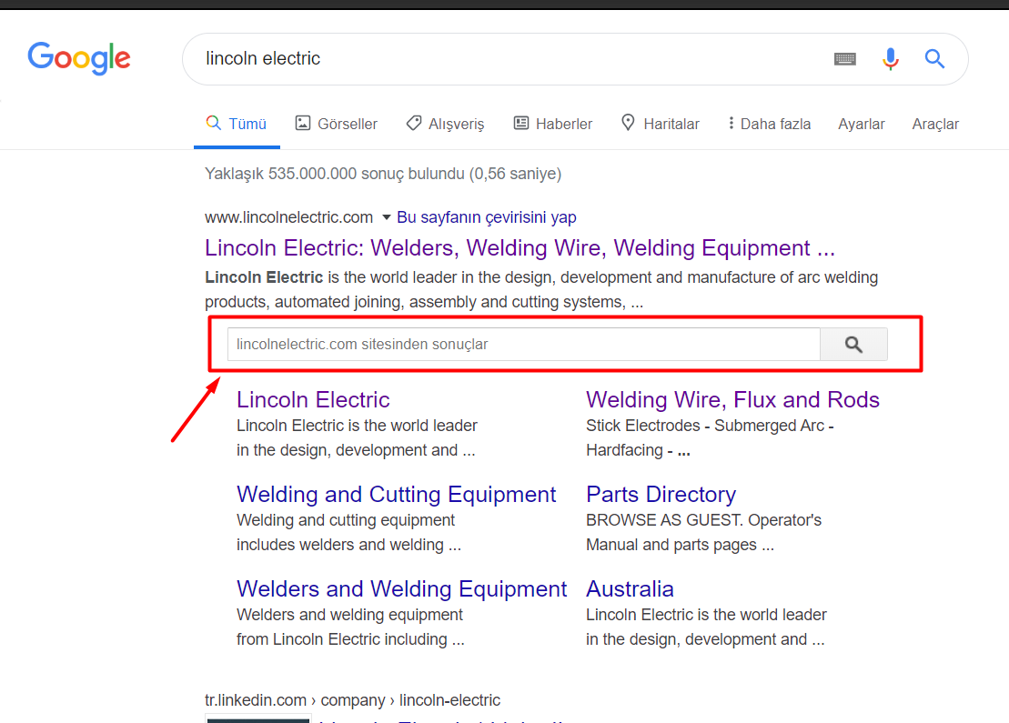
Task: Click tr.linkedin.com company lincoln-electric breadcrumb
Action: click(353, 700)
